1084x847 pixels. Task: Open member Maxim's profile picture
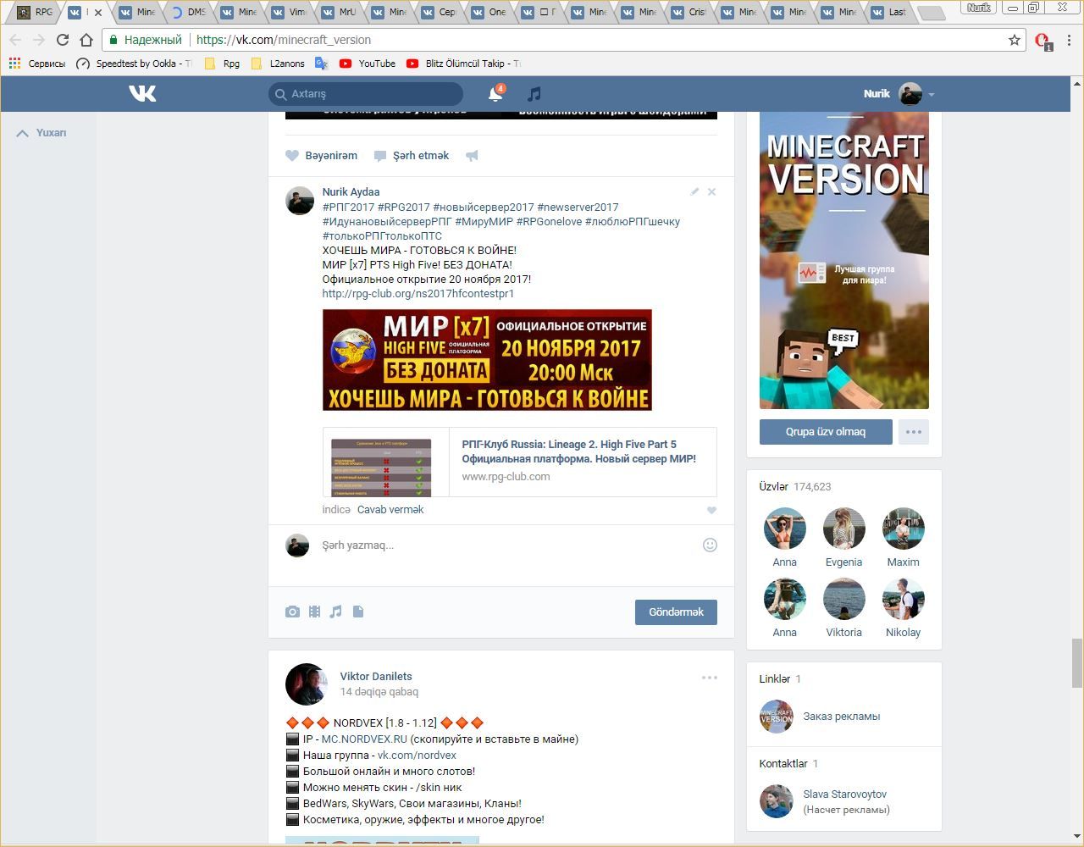coord(904,529)
